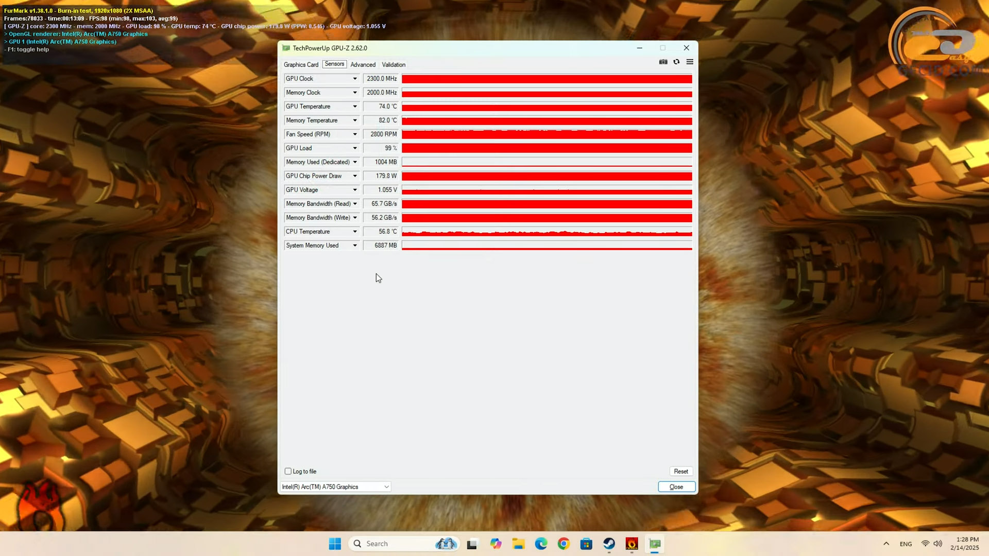Open the GPU Temperature sensor dropdown
Image resolution: width=989 pixels, height=556 pixels.
click(x=354, y=107)
